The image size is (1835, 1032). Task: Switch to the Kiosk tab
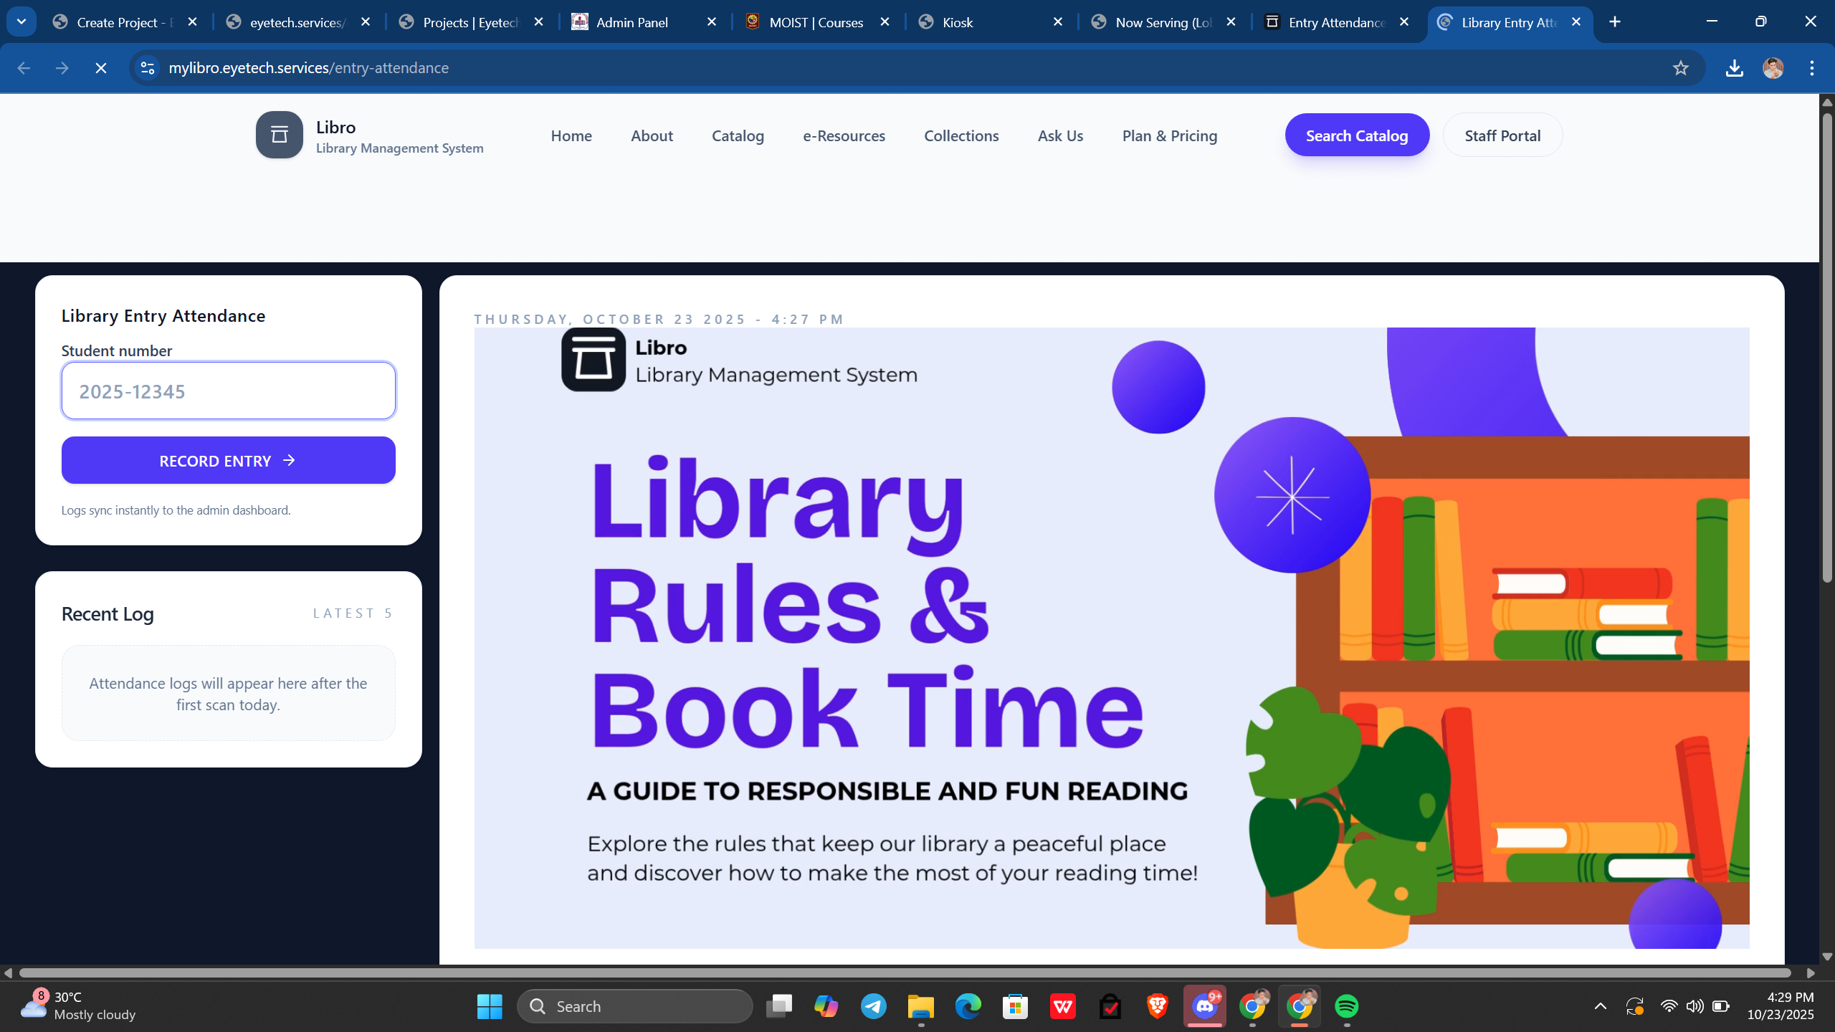pyautogui.click(x=958, y=22)
